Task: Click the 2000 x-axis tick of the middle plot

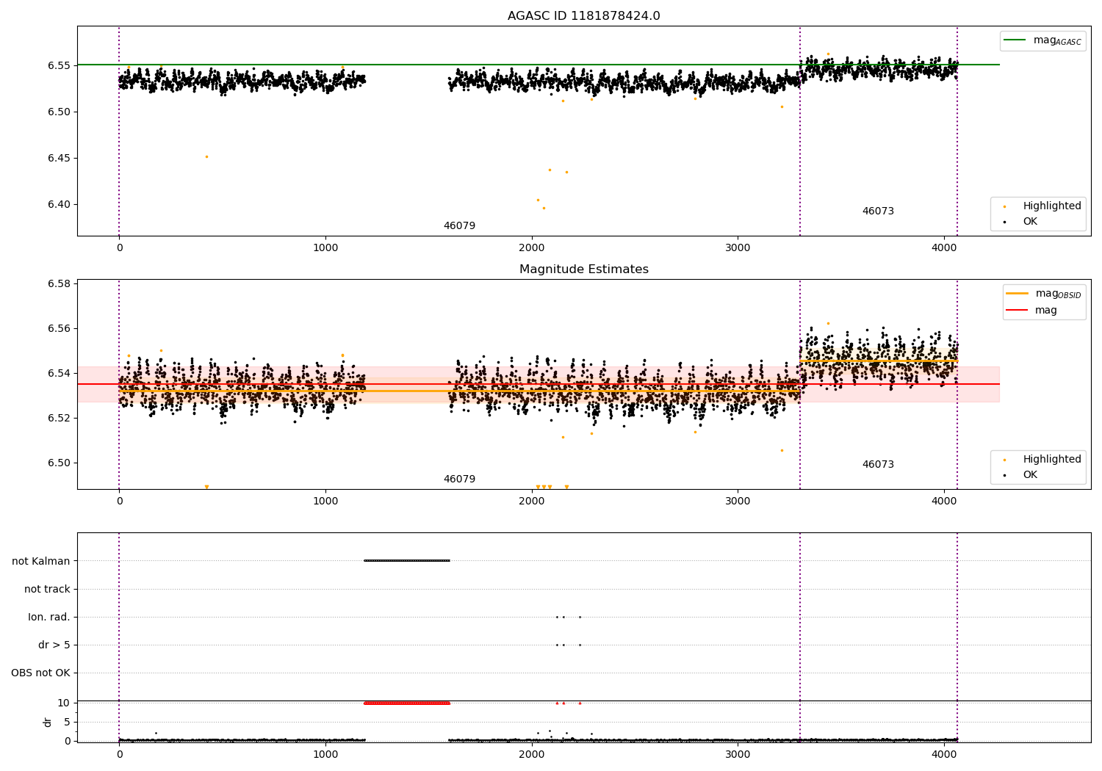Action: tap(532, 502)
